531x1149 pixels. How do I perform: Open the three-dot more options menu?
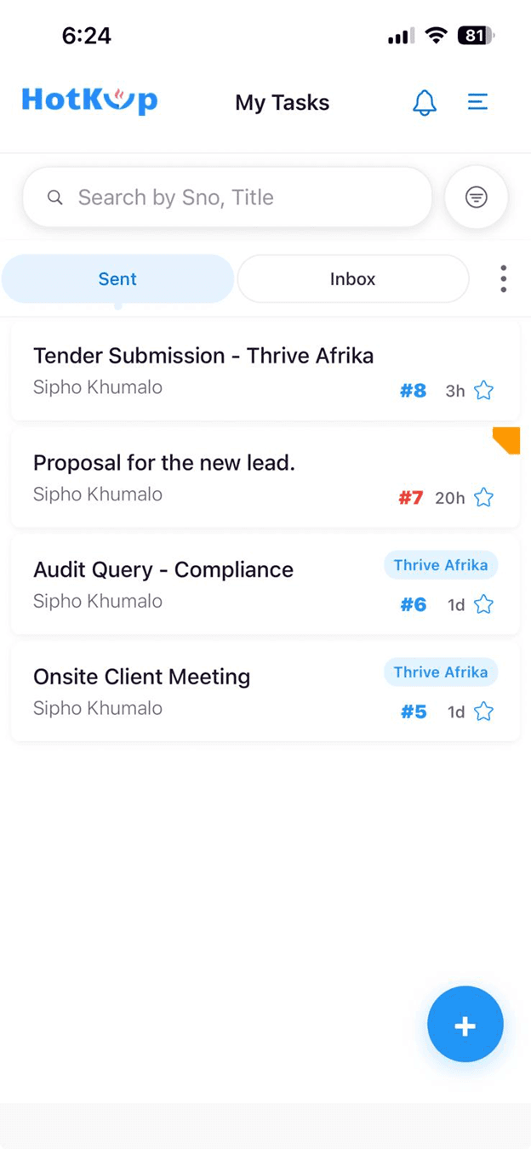click(504, 278)
